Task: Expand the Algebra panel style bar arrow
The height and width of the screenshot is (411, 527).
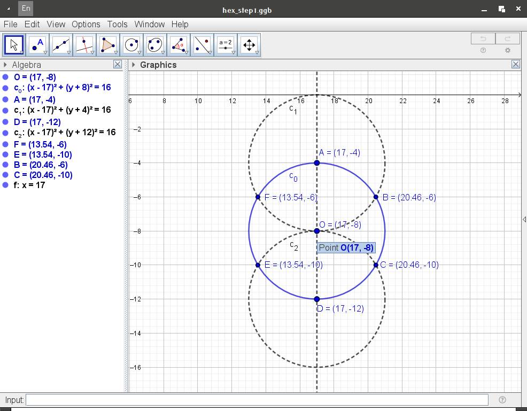Action: tap(5, 65)
